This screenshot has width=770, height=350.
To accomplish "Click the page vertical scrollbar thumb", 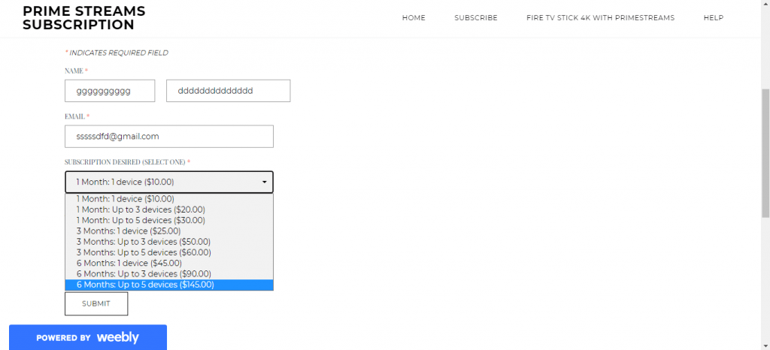I will 765,153.
